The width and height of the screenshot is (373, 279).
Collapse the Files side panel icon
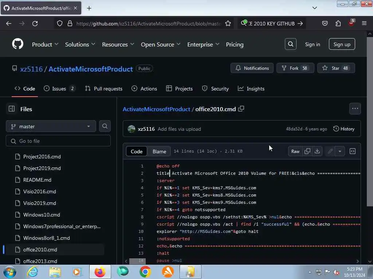(x=12, y=109)
